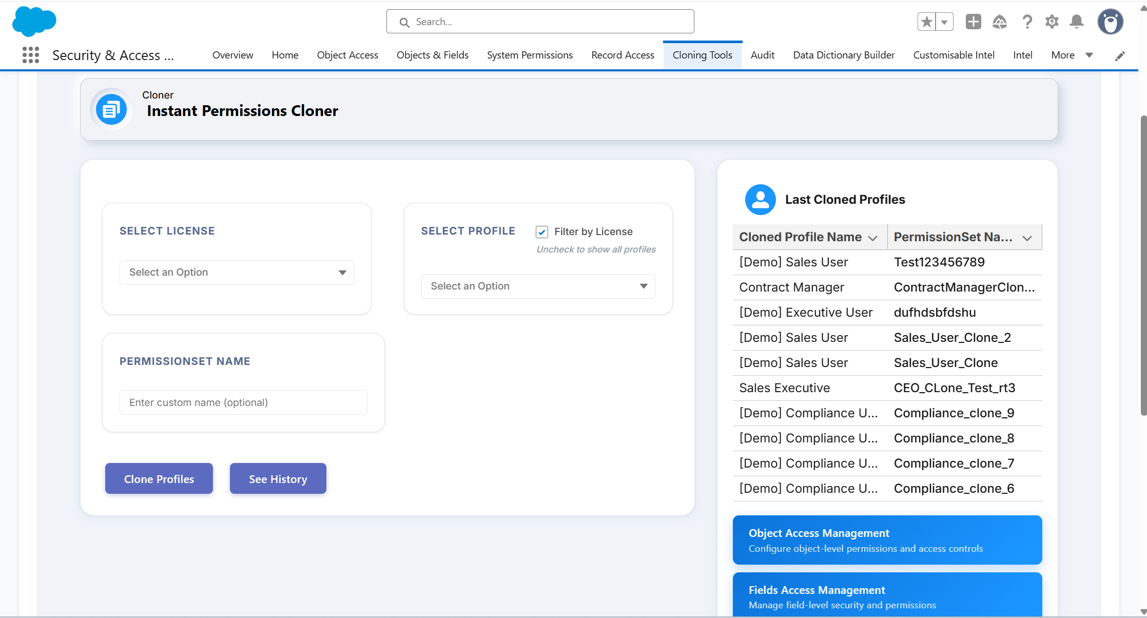Open the App Launcher grid icon
The image size is (1147, 618).
[x=31, y=55]
